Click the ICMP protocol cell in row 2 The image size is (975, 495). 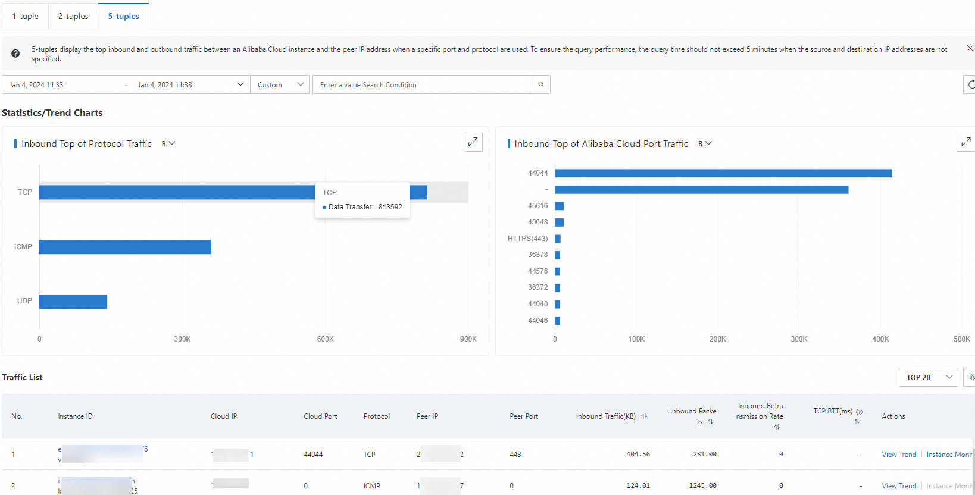point(372,486)
